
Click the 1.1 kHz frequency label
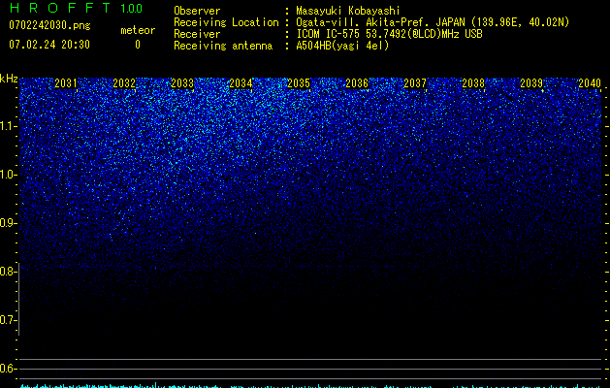coord(9,126)
